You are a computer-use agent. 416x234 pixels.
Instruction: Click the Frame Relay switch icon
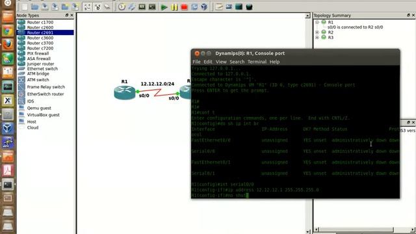click(x=21, y=87)
